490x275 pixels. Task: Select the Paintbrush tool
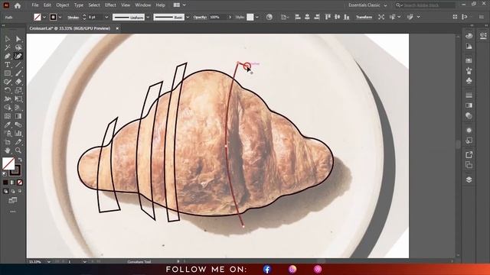point(18,73)
